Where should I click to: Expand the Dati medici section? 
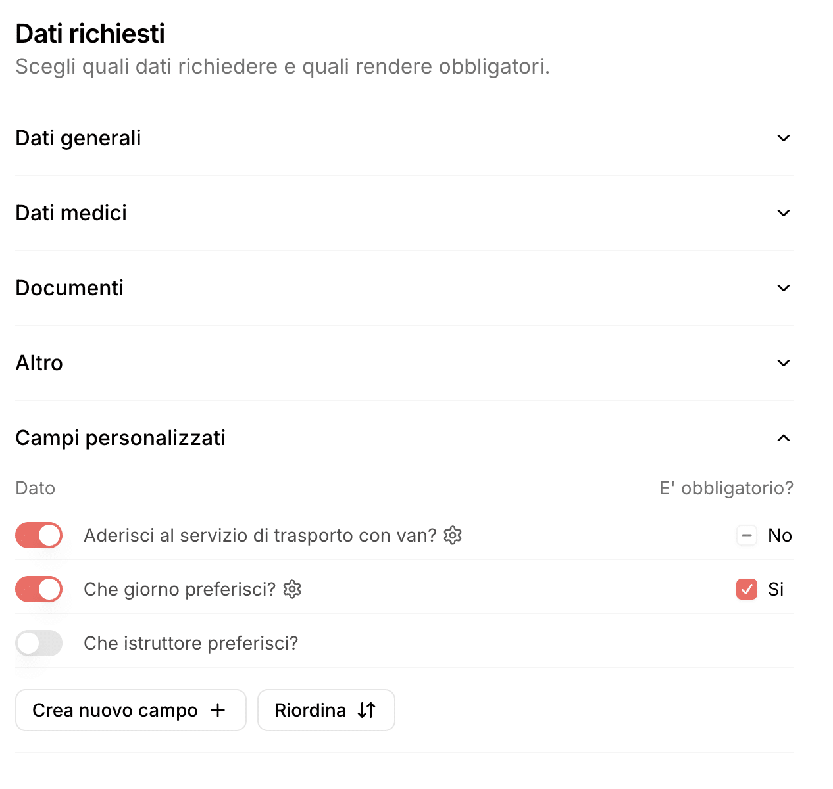point(783,213)
